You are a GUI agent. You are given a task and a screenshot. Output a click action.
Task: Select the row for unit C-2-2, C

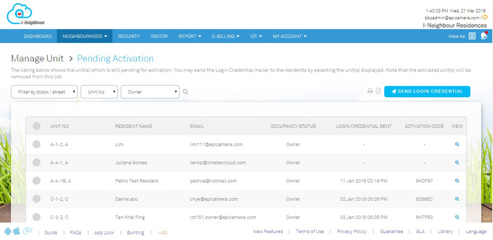[x=36, y=217]
